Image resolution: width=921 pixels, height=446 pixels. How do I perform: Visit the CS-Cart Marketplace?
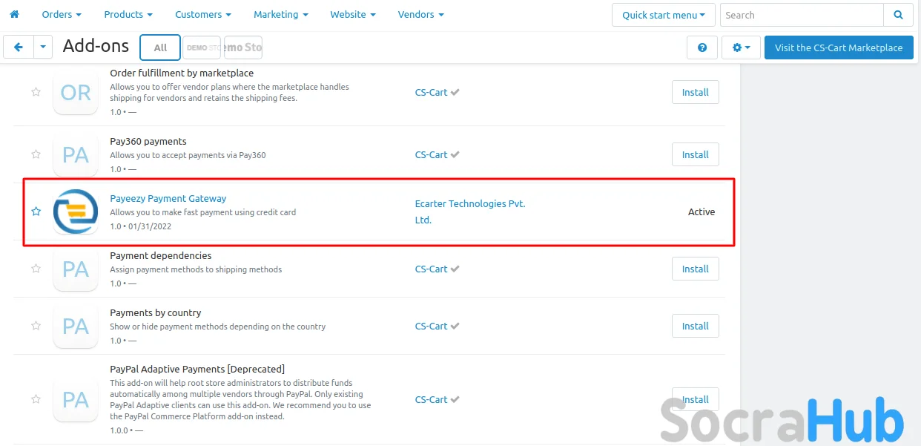click(x=839, y=47)
